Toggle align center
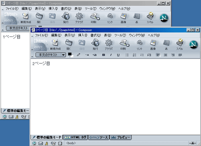The image size is (201, 146). (166, 55)
